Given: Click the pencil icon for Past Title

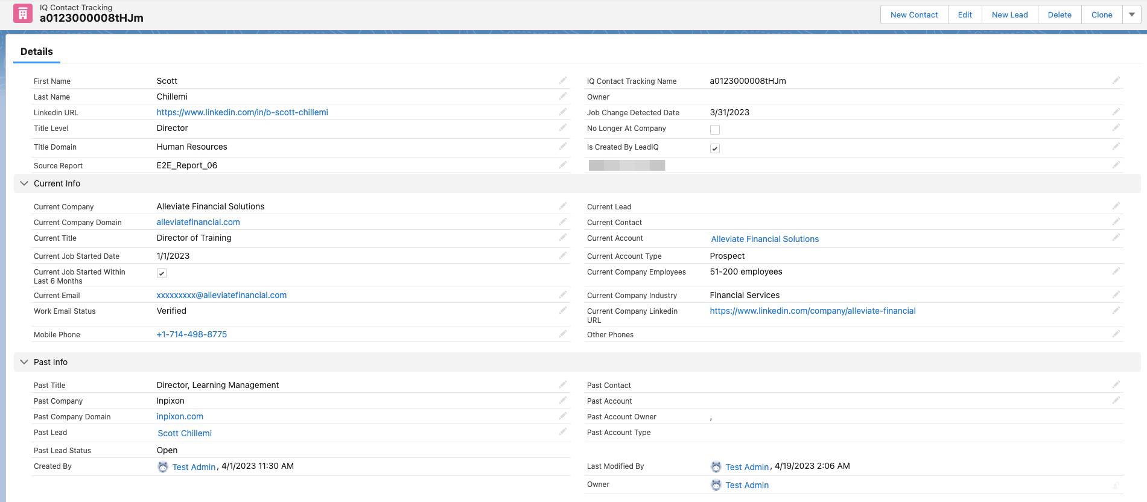Looking at the screenshot, I should point(562,384).
